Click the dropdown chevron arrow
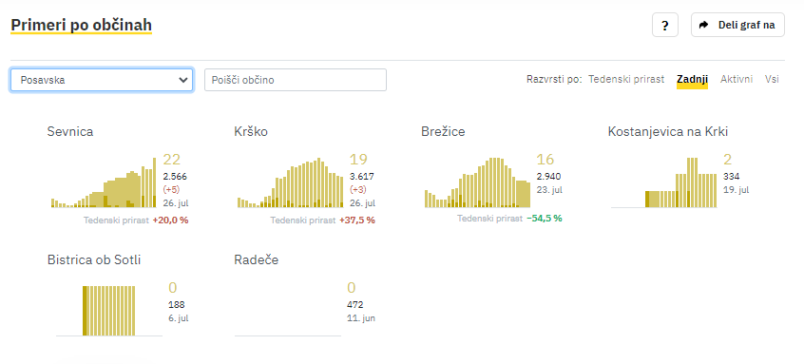 pos(183,80)
